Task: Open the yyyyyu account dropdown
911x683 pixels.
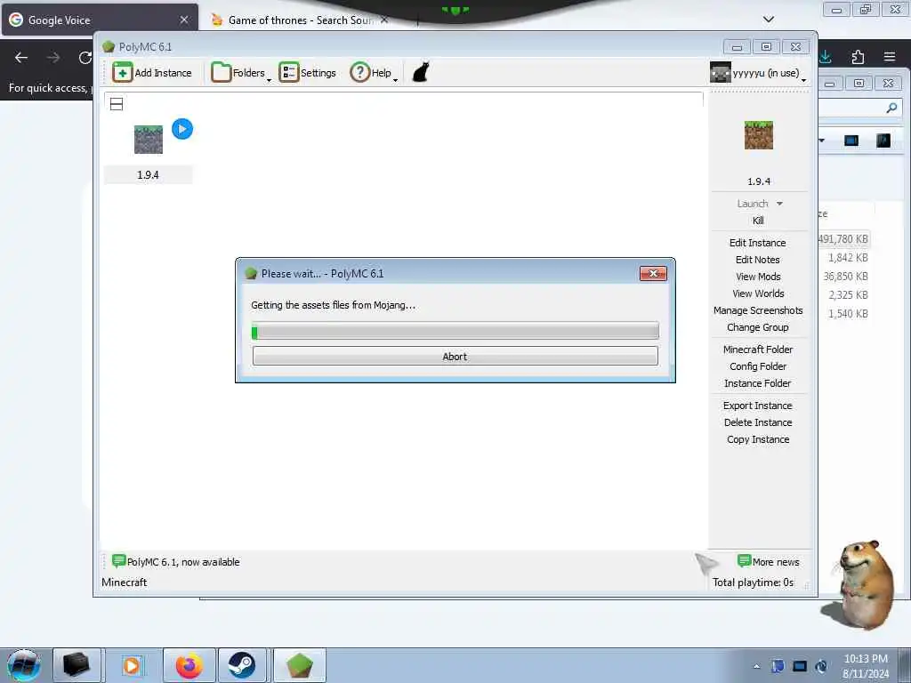Action: point(758,73)
